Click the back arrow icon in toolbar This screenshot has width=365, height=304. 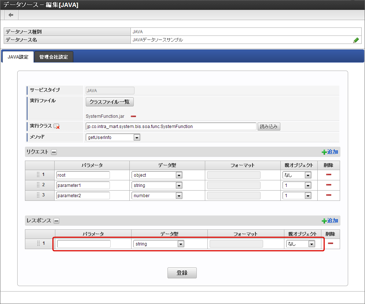tap(11, 15)
